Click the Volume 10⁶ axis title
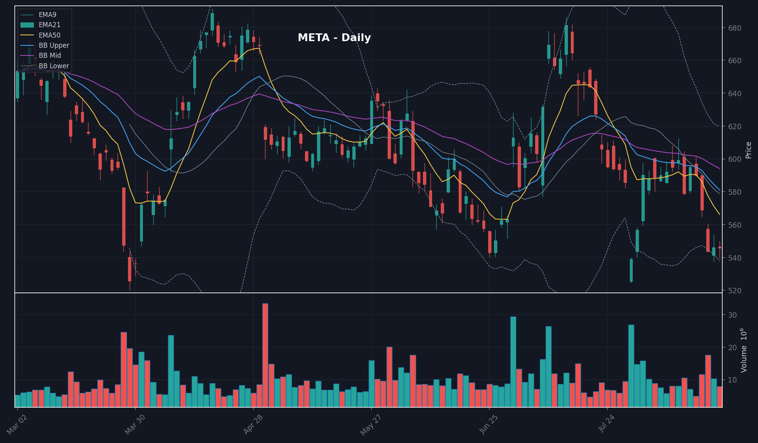The width and height of the screenshot is (758, 443). pyautogui.click(x=744, y=350)
